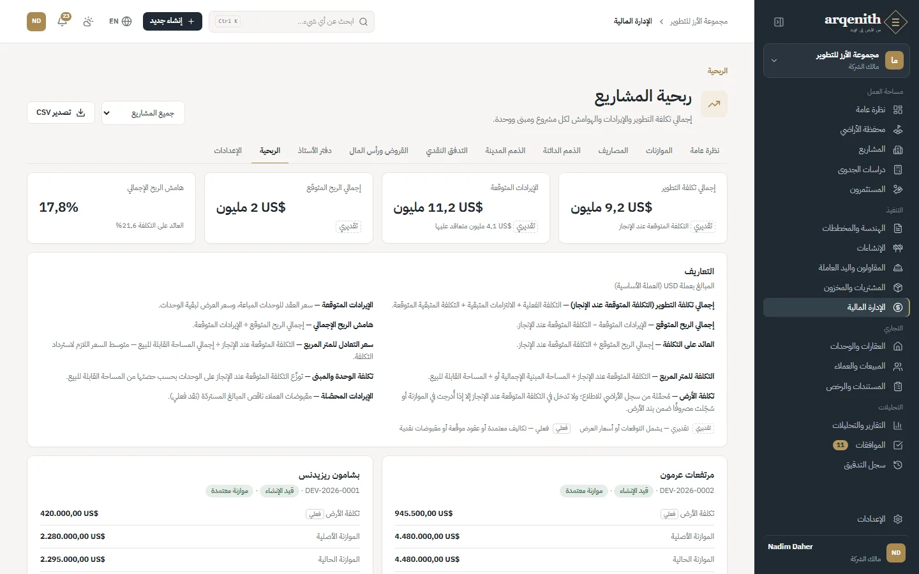
Task: Expand the جميع المشاريع project filter
Action: tap(143, 113)
